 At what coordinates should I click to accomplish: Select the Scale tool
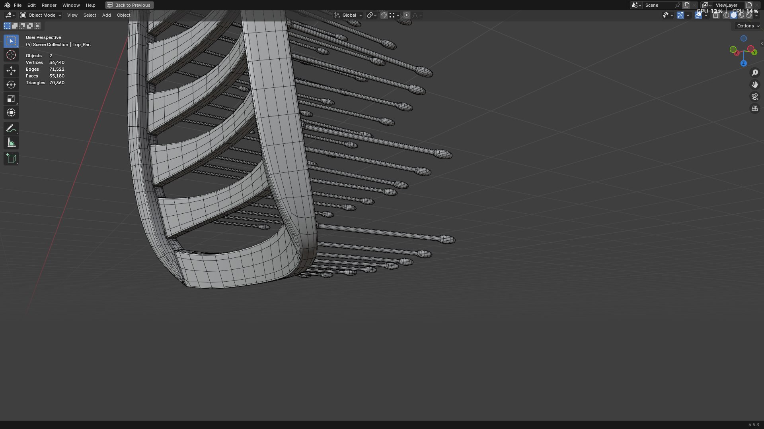pyautogui.click(x=11, y=99)
